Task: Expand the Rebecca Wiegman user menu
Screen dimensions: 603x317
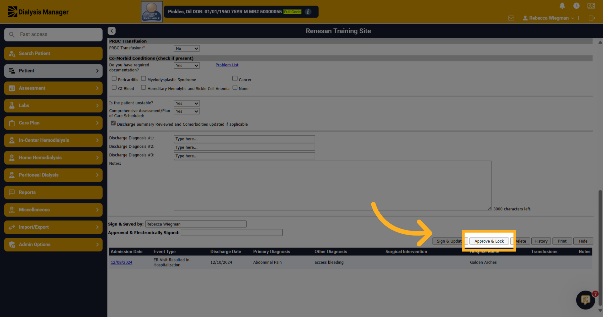Action: [x=548, y=18]
